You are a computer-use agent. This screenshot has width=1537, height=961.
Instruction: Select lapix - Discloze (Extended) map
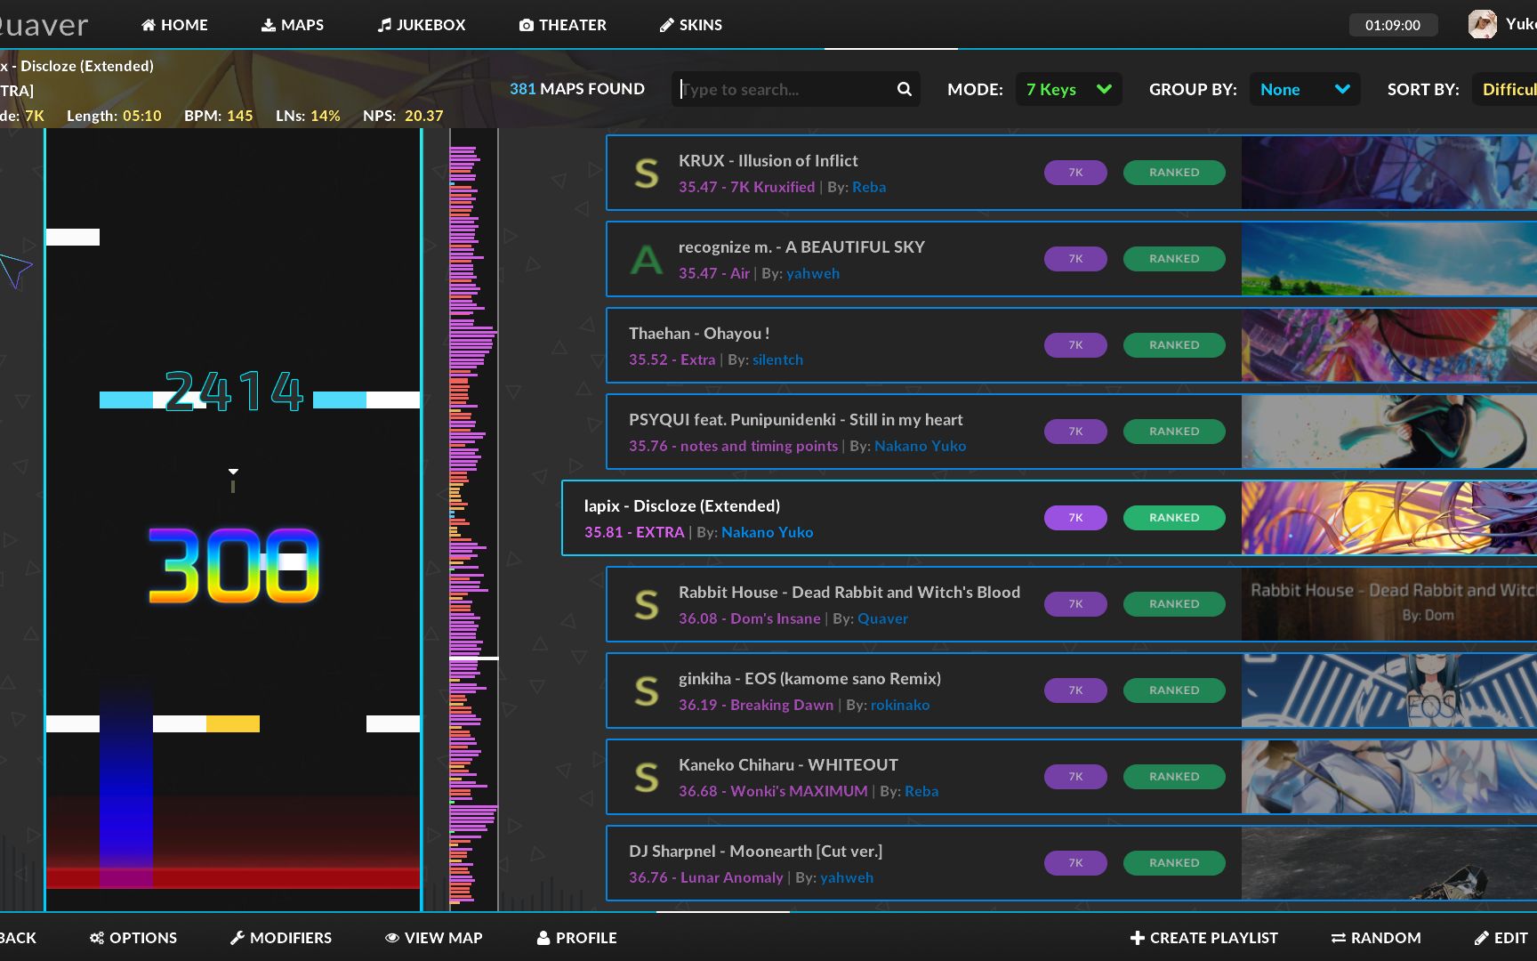point(1050,518)
